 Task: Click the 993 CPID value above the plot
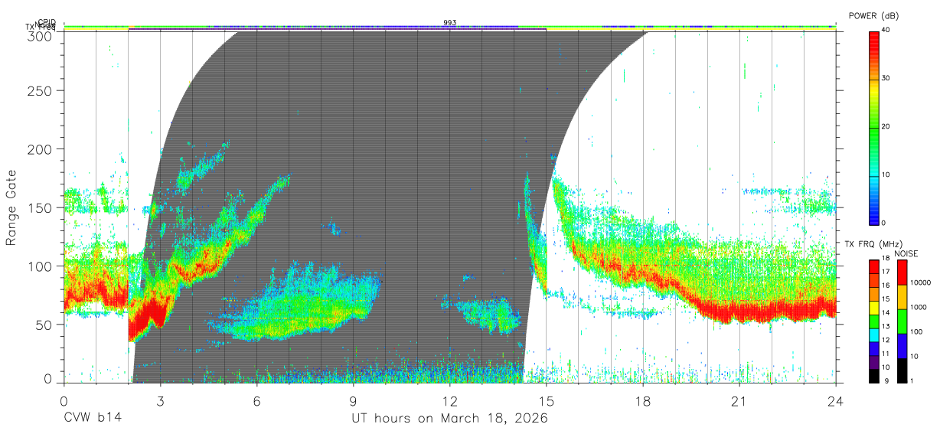click(x=450, y=23)
